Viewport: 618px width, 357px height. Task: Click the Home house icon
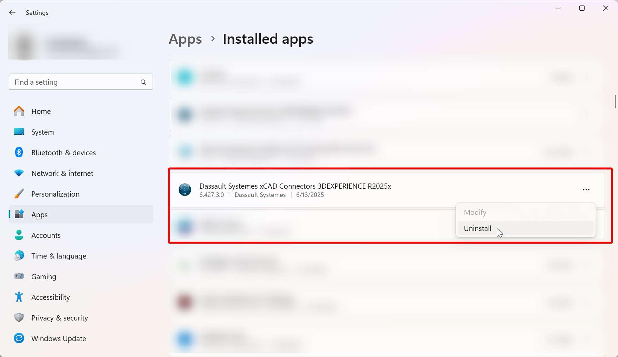click(19, 111)
